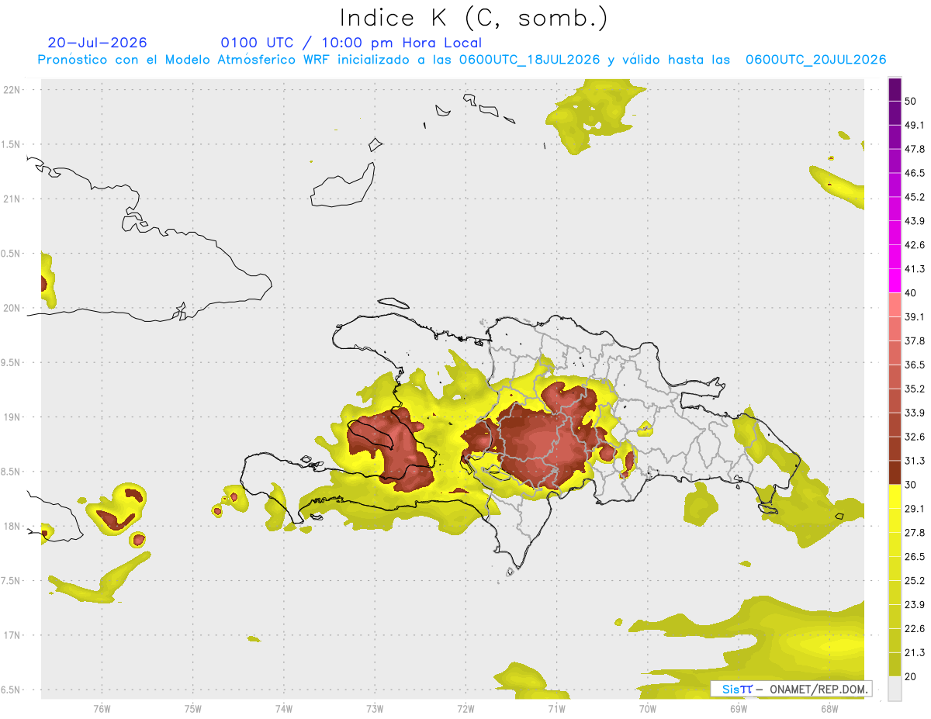Screen dimensions: 931x719
Task: Click the 'SisTT - ONAMET/REP.DOM.' credit box
Action: 791,688
